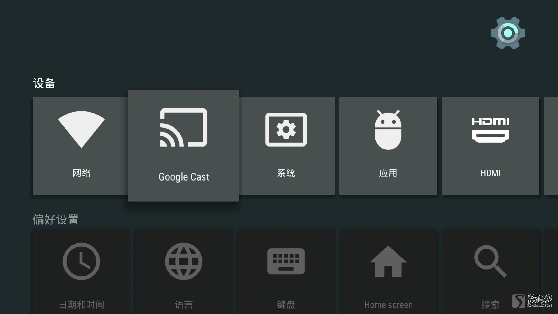This screenshot has width=558, height=314.
Task: Click the partially visible tile after HDMI
Action: [x=551, y=146]
